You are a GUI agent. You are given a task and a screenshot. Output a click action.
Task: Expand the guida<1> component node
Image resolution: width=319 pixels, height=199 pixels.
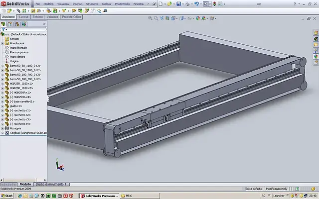click(x=2, y=106)
